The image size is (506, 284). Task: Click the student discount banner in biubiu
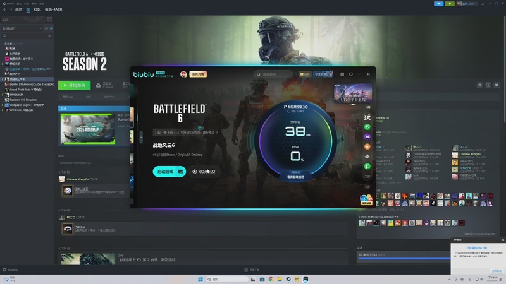click(323, 74)
